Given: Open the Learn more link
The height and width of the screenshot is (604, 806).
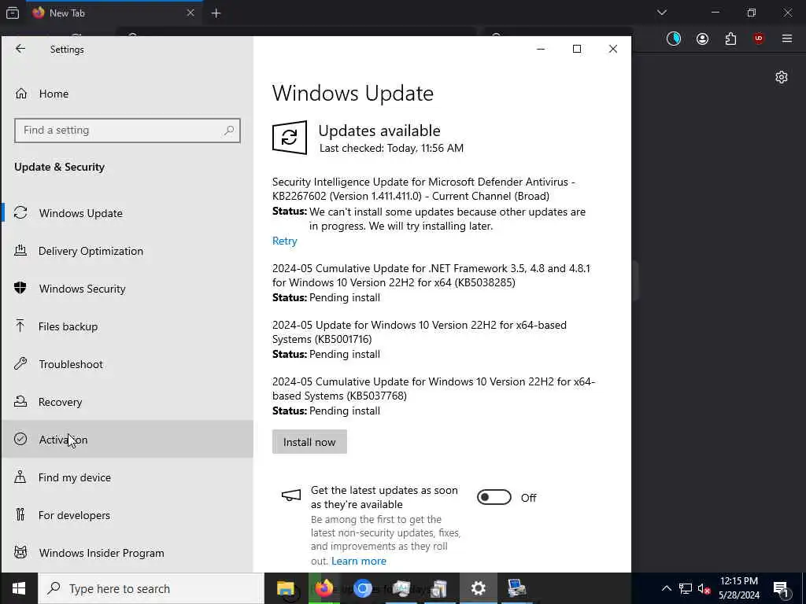Looking at the screenshot, I should click(x=359, y=561).
